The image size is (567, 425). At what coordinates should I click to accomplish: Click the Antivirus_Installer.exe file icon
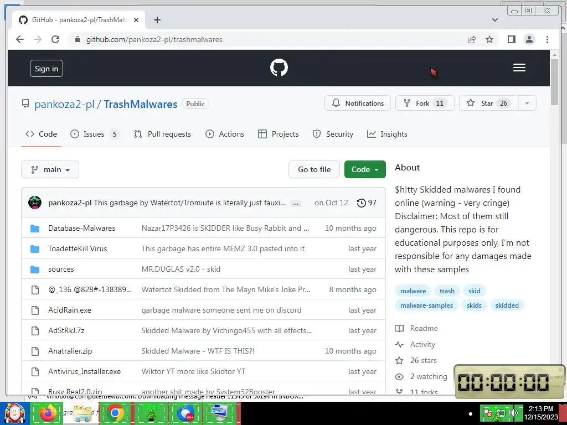pyautogui.click(x=35, y=371)
